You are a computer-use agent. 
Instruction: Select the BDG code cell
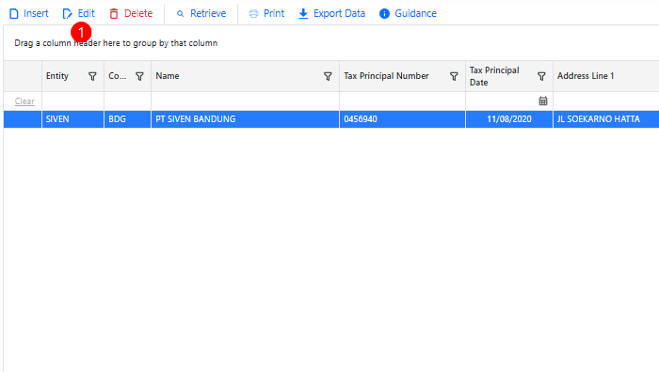[x=128, y=119]
